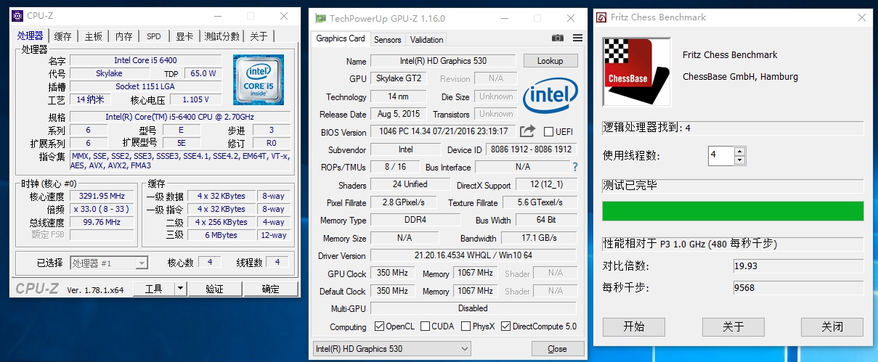
Task: Click Fritz Chess Benchmark title bar icon
Action: (602, 17)
